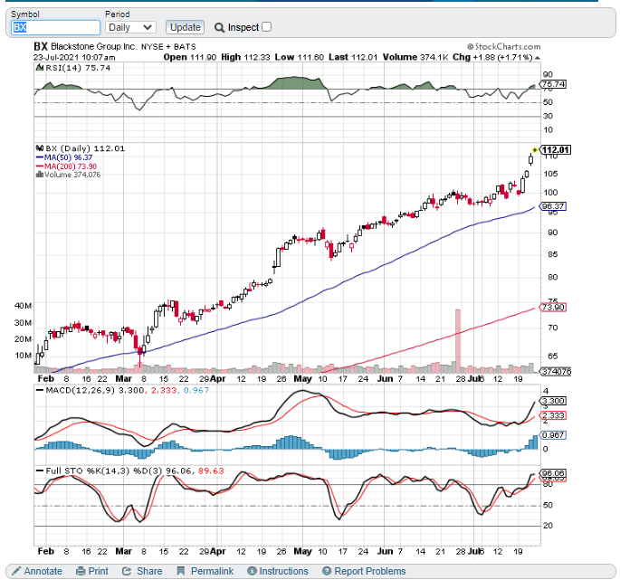Click the Symbol input field containing BX
The width and height of the screenshot is (620, 580).
click(55, 27)
